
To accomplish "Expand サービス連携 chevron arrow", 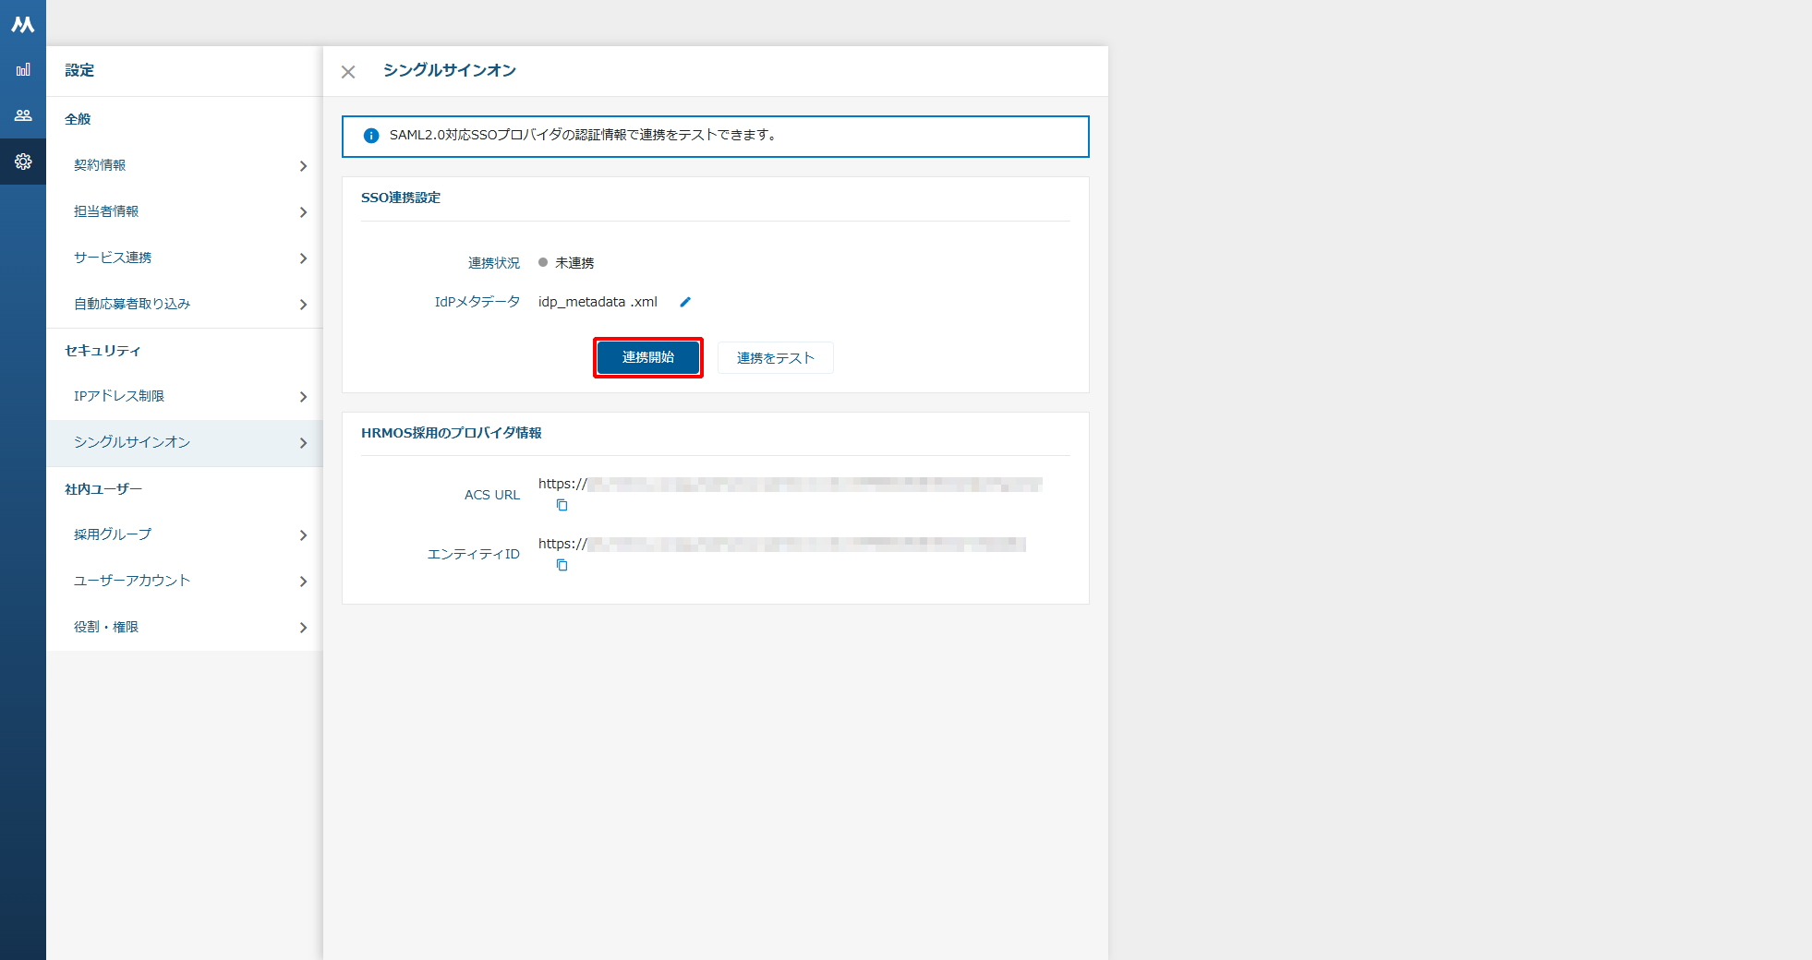I will (x=303, y=258).
